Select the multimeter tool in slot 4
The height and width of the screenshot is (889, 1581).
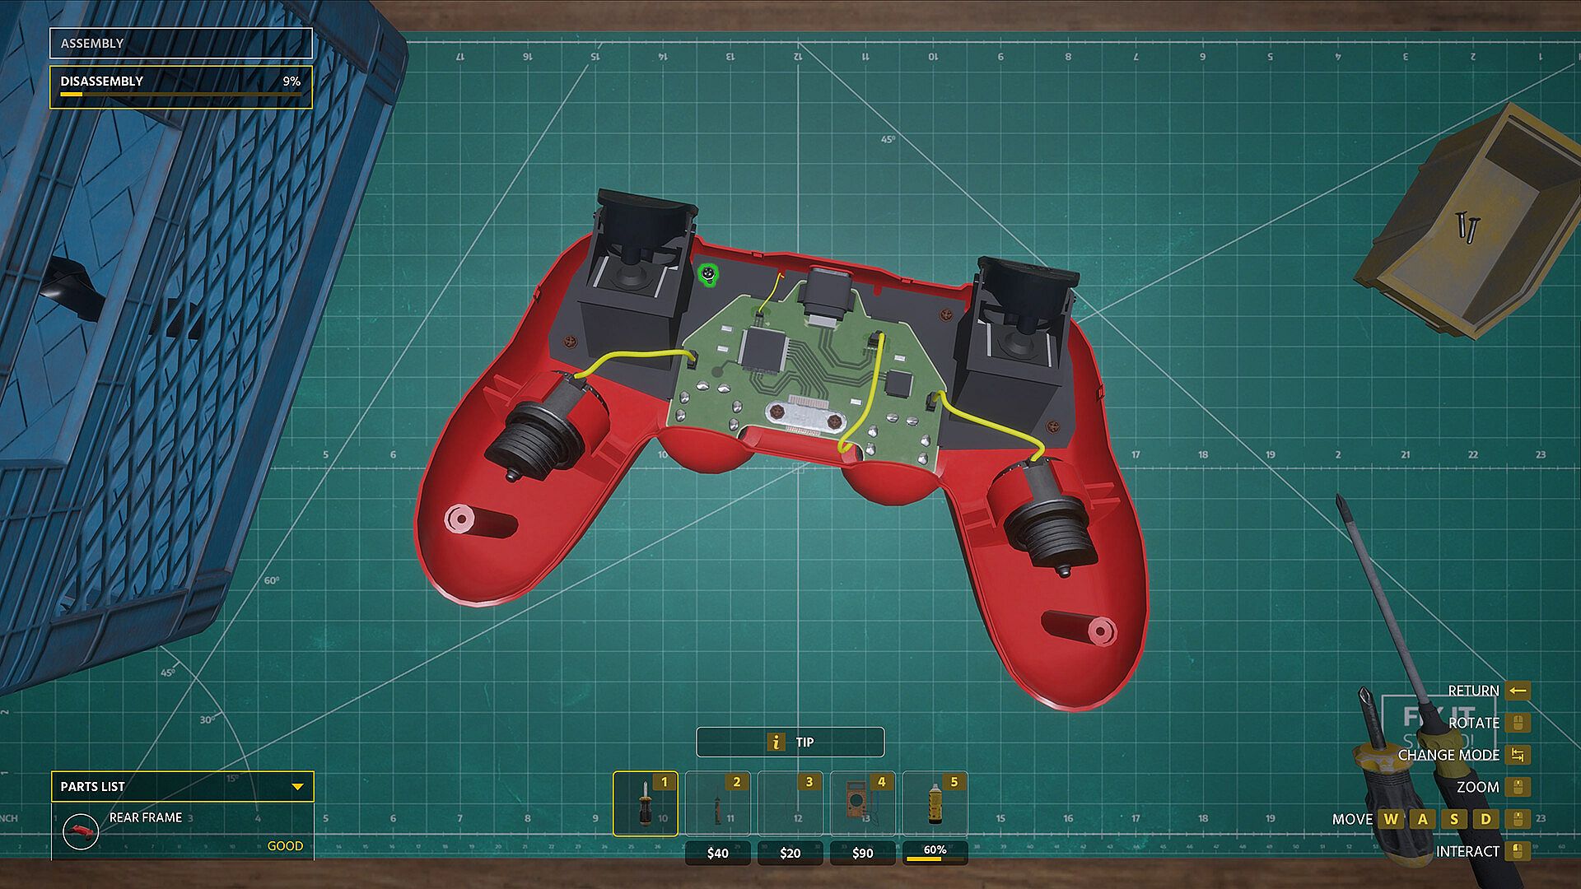pyautogui.click(x=862, y=803)
